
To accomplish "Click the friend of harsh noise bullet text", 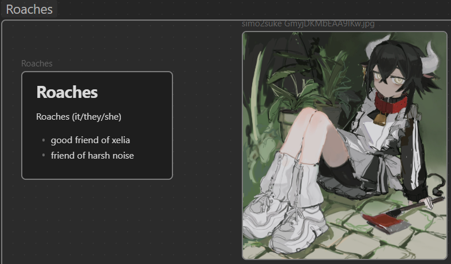I will [x=92, y=156].
